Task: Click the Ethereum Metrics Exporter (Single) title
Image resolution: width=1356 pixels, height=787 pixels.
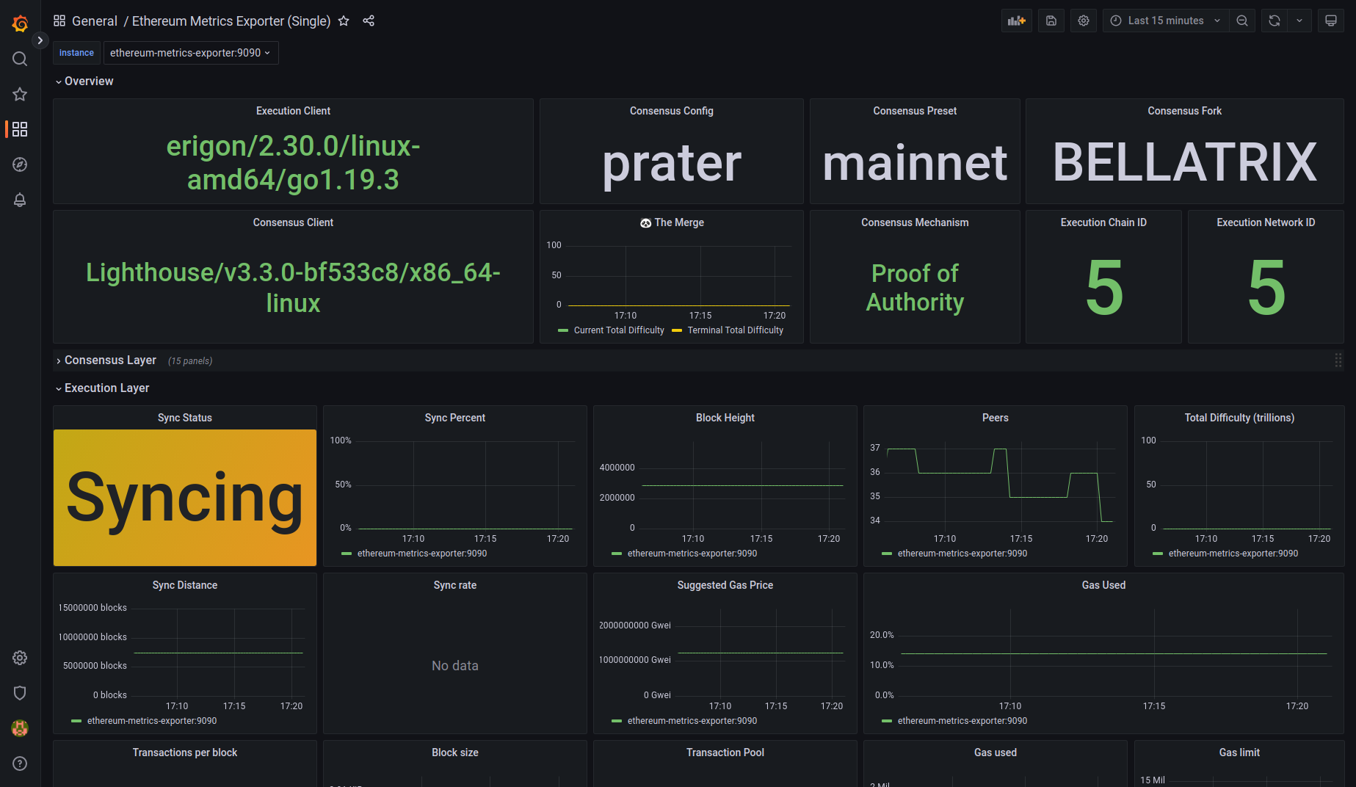Action: tap(231, 21)
